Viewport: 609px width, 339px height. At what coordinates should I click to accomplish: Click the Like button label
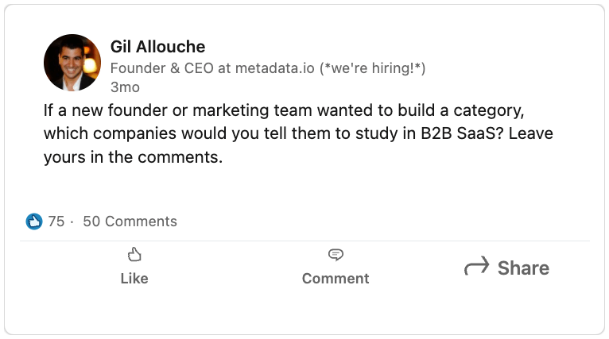[x=134, y=279]
